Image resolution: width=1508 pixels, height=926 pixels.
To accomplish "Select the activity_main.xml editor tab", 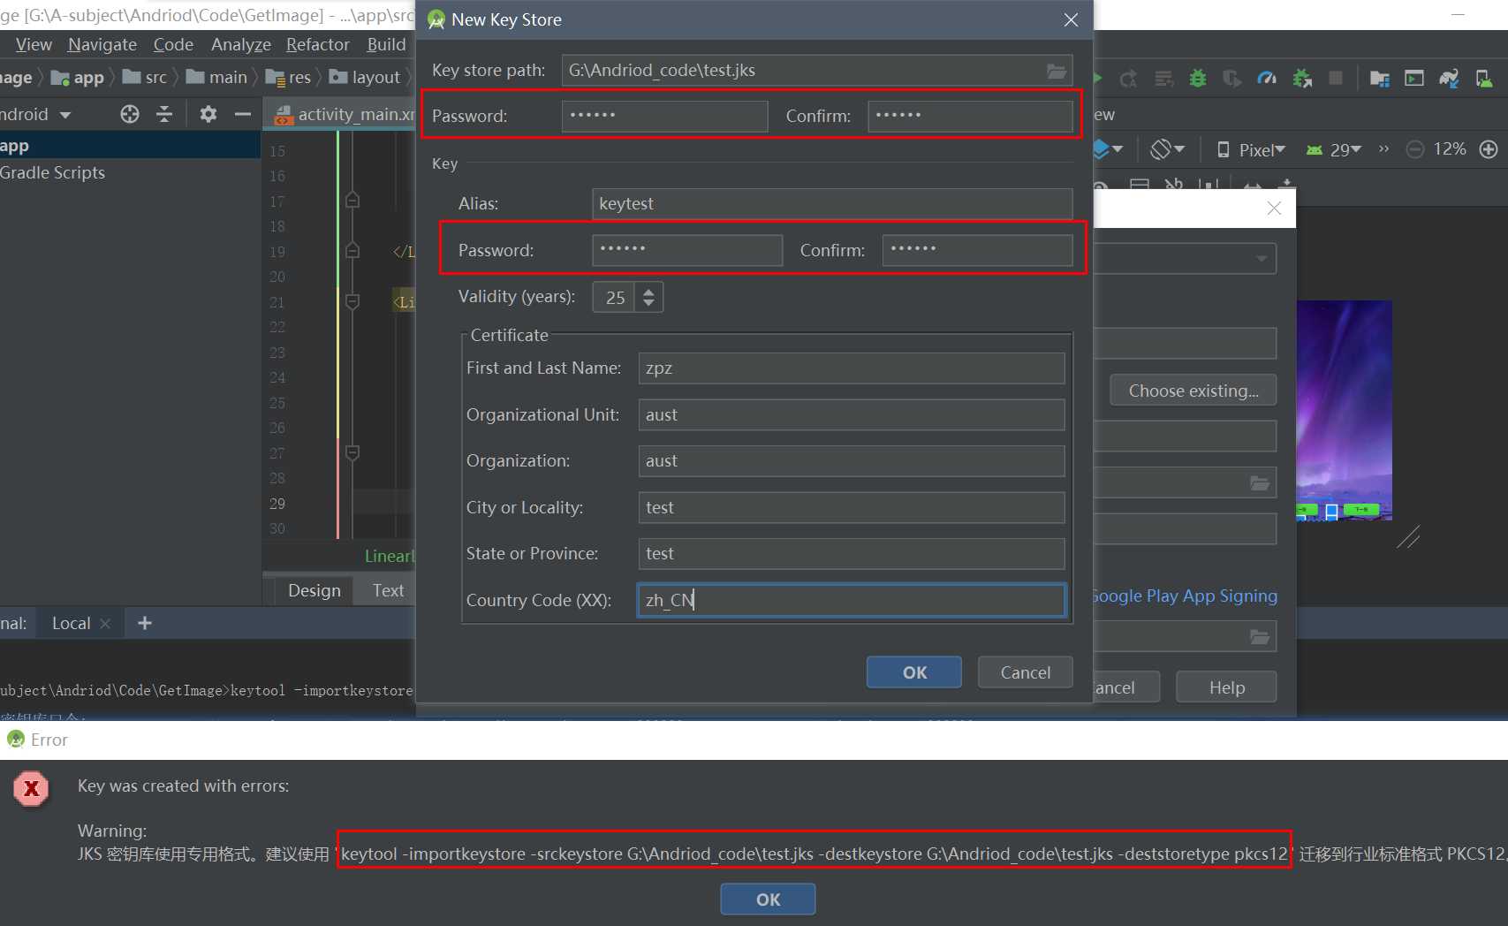I will [345, 114].
